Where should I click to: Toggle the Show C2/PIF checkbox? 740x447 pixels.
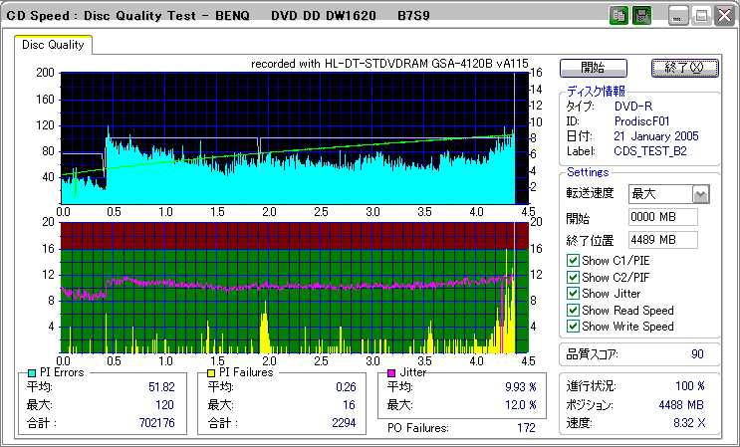coord(573,277)
